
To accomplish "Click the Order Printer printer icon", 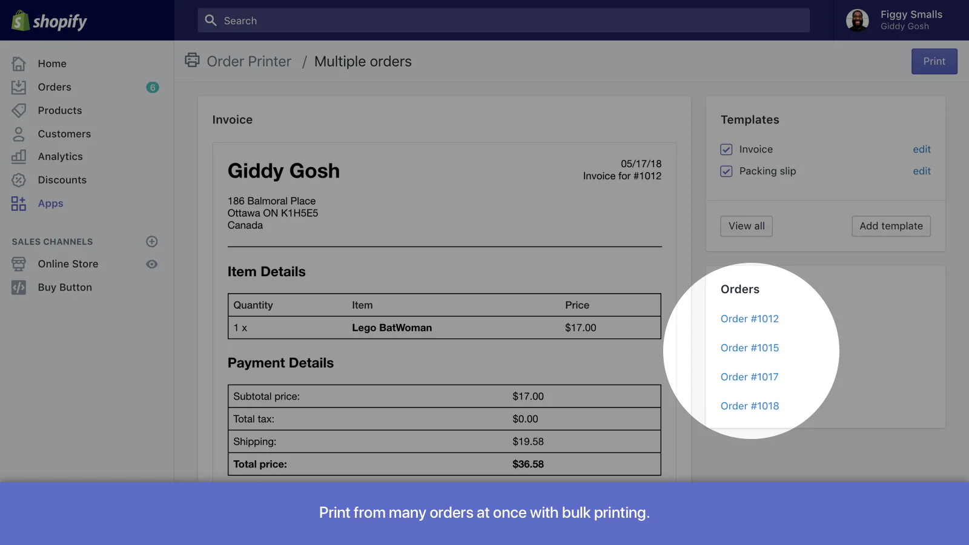I will tap(191, 61).
